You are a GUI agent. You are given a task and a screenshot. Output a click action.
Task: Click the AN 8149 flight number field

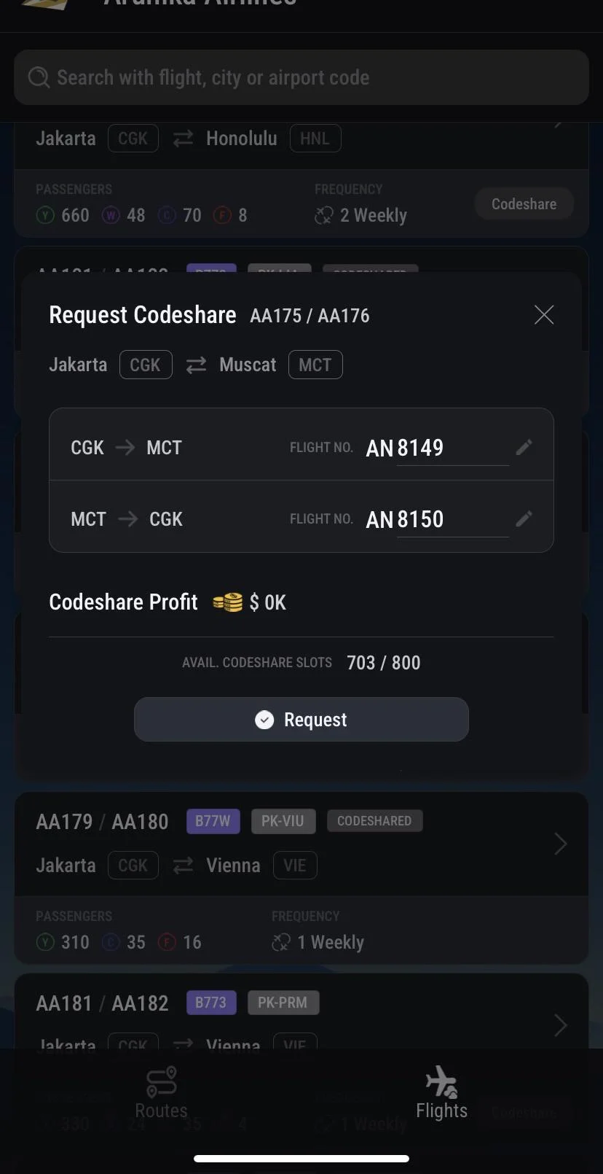(437, 448)
